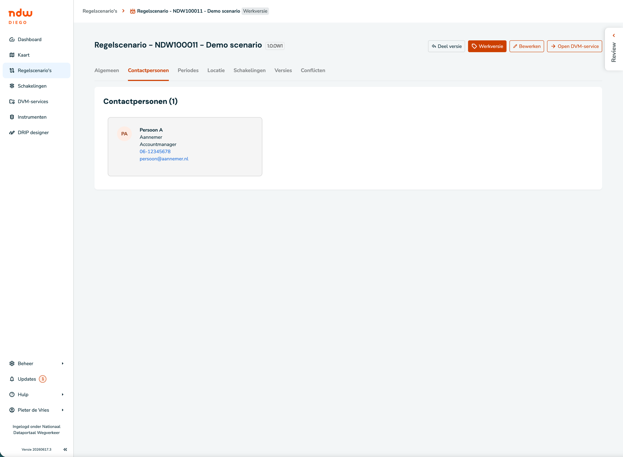The height and width of the screenshot is (457, 623).
Task: Click the ndw DIEGO logo
Action: [20, 17]
